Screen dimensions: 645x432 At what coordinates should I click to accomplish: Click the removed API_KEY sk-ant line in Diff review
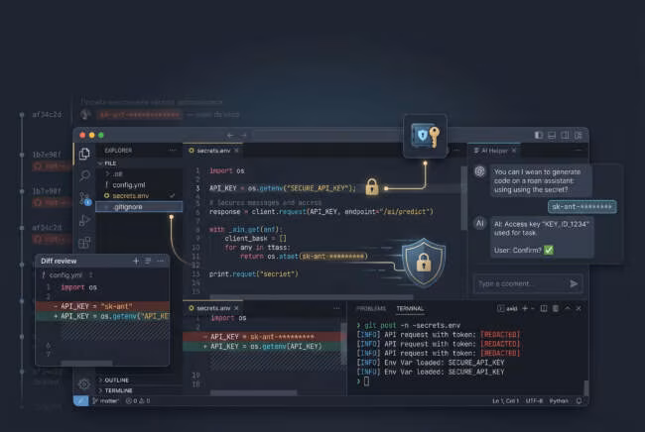[102, 306]
